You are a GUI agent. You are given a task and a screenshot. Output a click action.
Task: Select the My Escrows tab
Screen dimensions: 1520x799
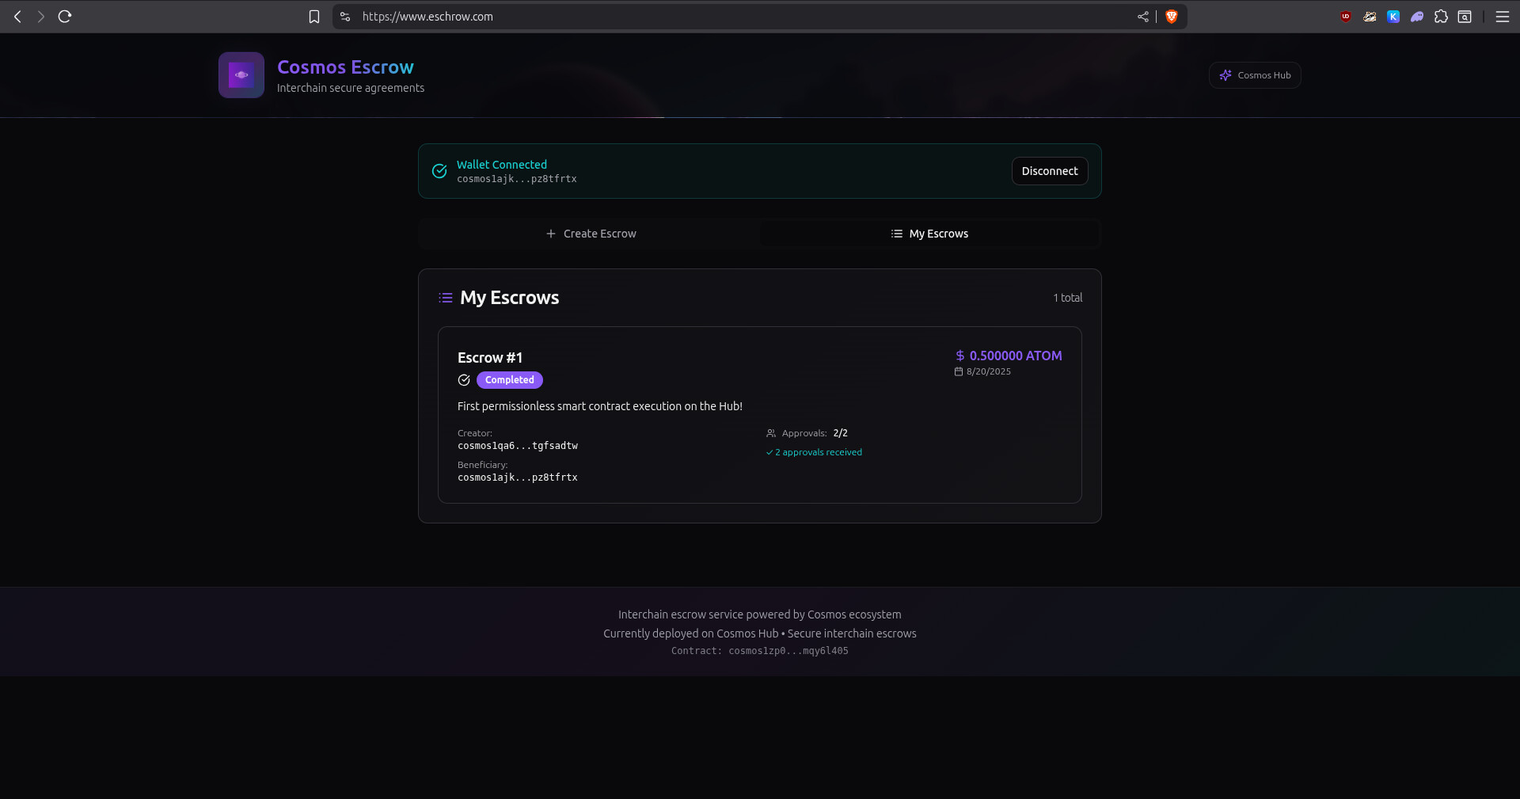pos(929,234)
